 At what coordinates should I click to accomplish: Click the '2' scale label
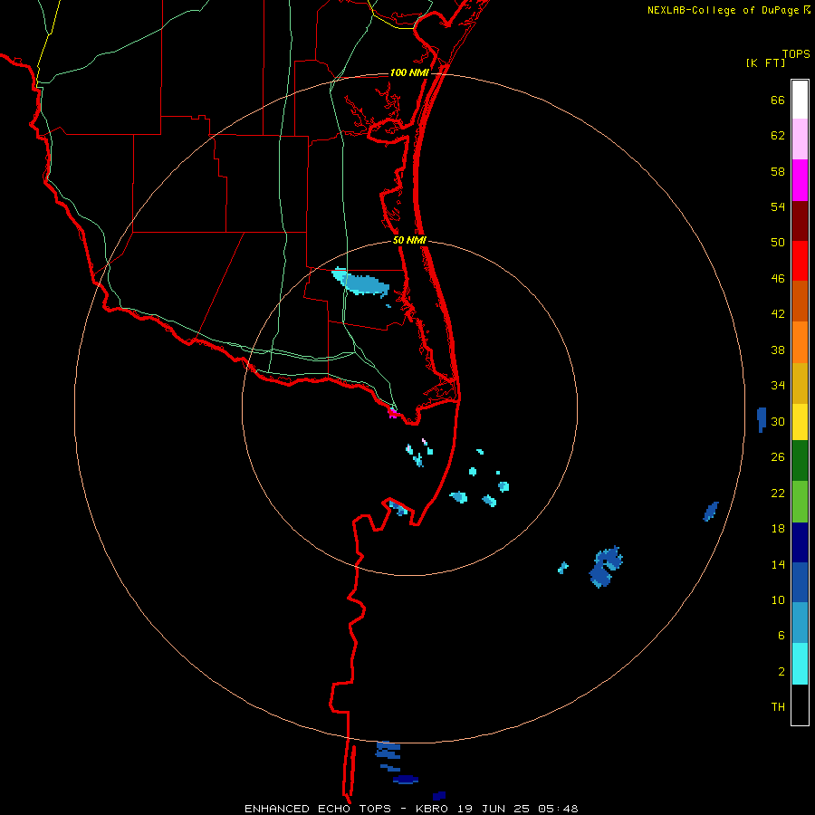[x=781, y=672]
